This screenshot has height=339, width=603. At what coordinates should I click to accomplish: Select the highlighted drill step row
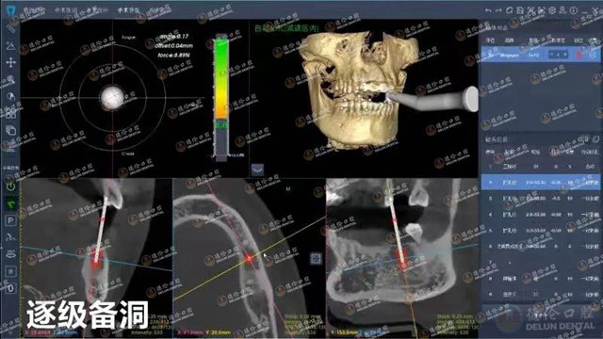point(541,182)
